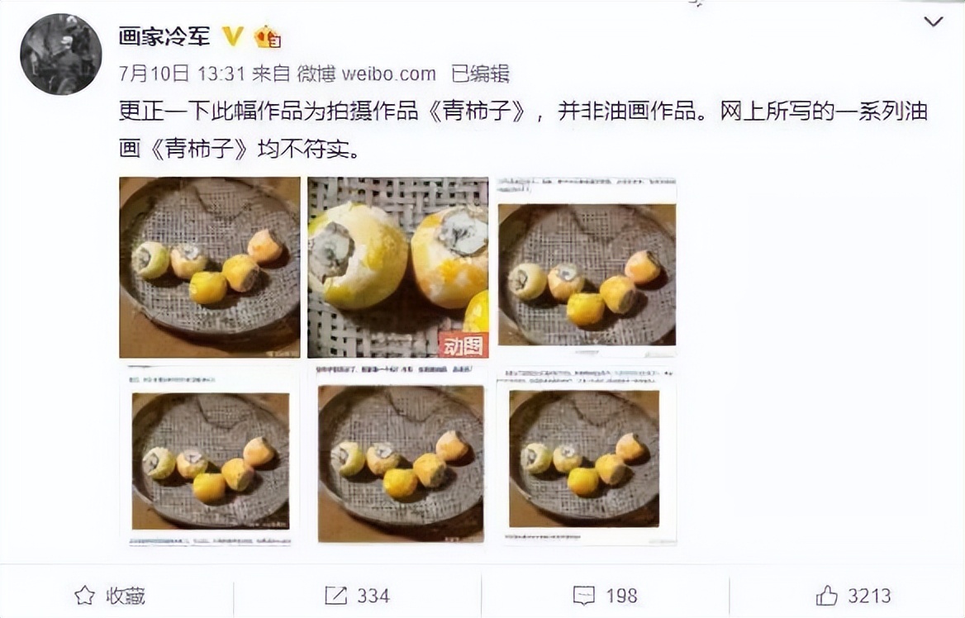This screenshot has height=618, width=965.
Task: Open the first persimmon basket thumbnail
Action: click(210, 267)
